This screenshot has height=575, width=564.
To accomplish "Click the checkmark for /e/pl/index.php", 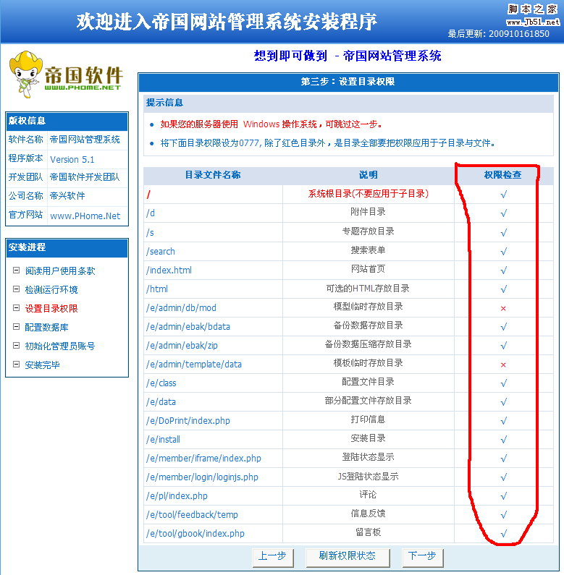I will click(x=504, y=496).
